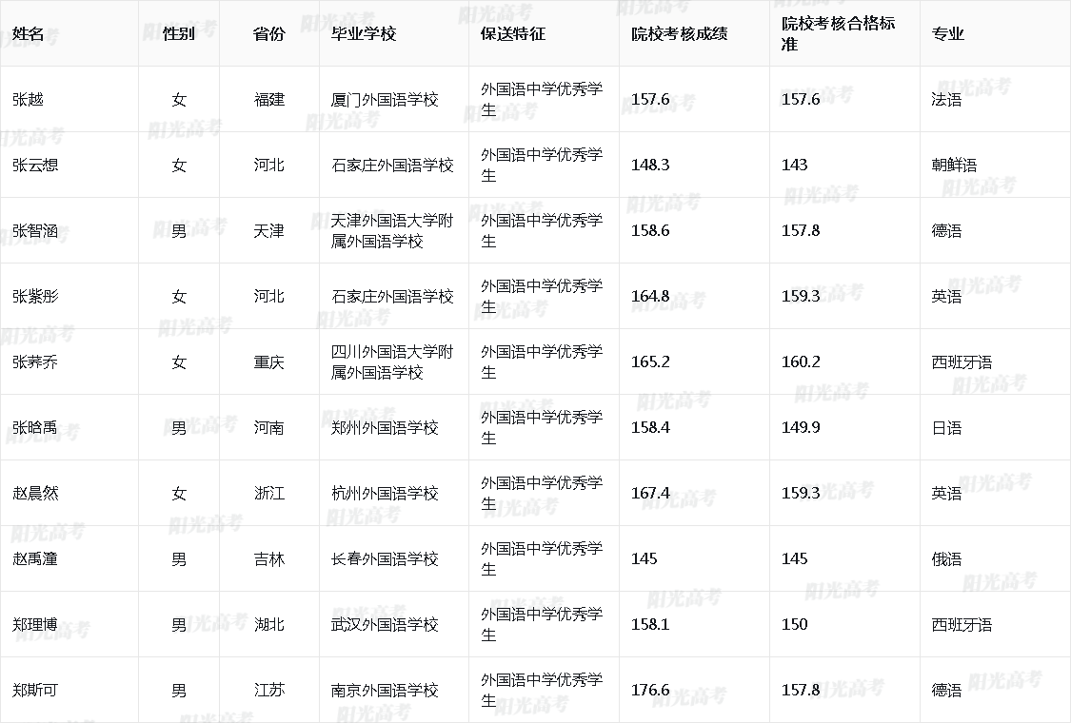Screen dimensions: 1071x723
Task: Select 武汉外国语学校 school cell
Action: point(385,625)
